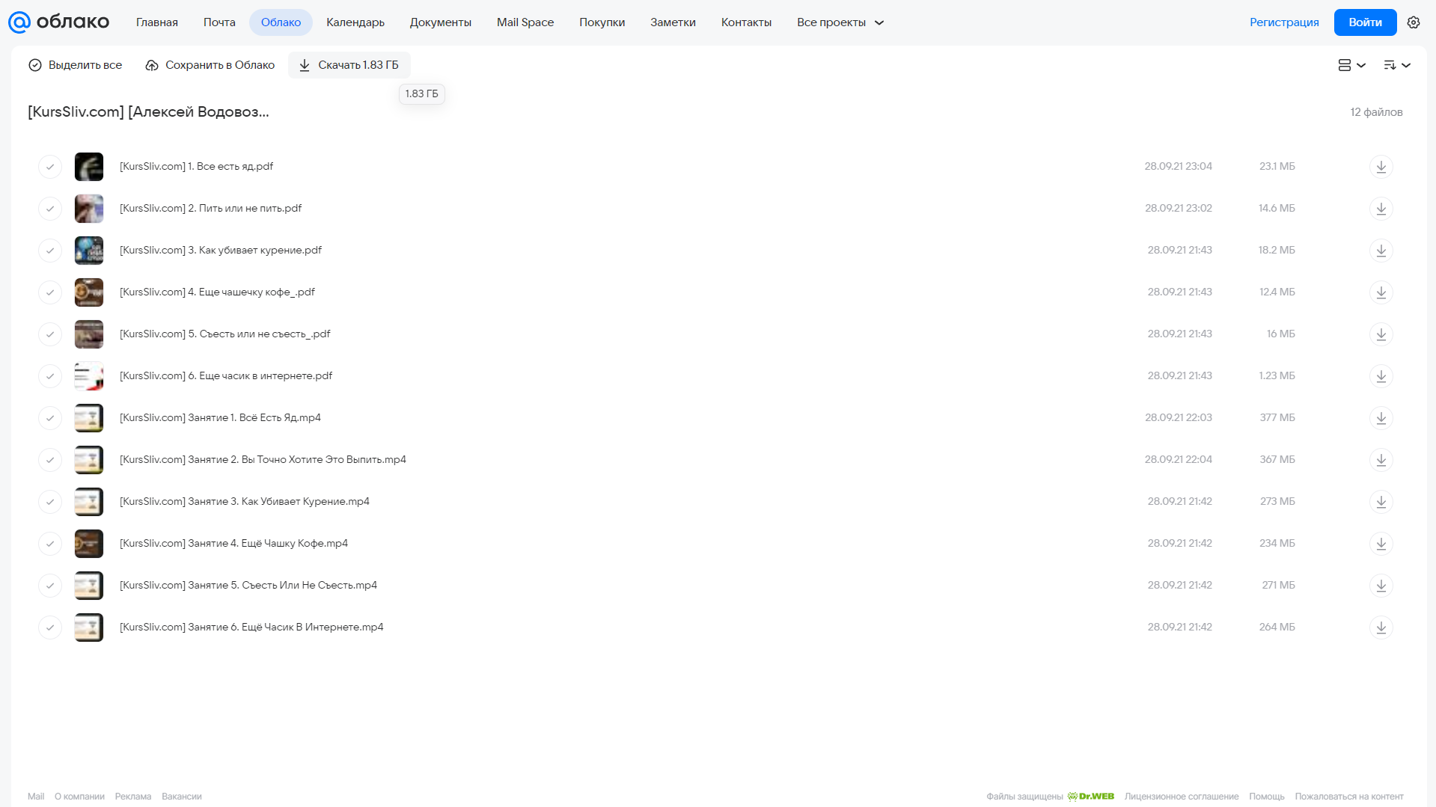Select the '5. Съесть или не съесть_.pdf' checkbox

pyautogui.click(x=50, y=334)
